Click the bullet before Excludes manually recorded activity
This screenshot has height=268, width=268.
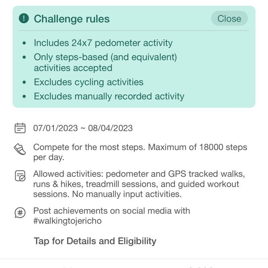point(24,96)
